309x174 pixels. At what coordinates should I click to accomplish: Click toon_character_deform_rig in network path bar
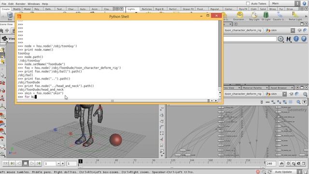tap(243, 94)
